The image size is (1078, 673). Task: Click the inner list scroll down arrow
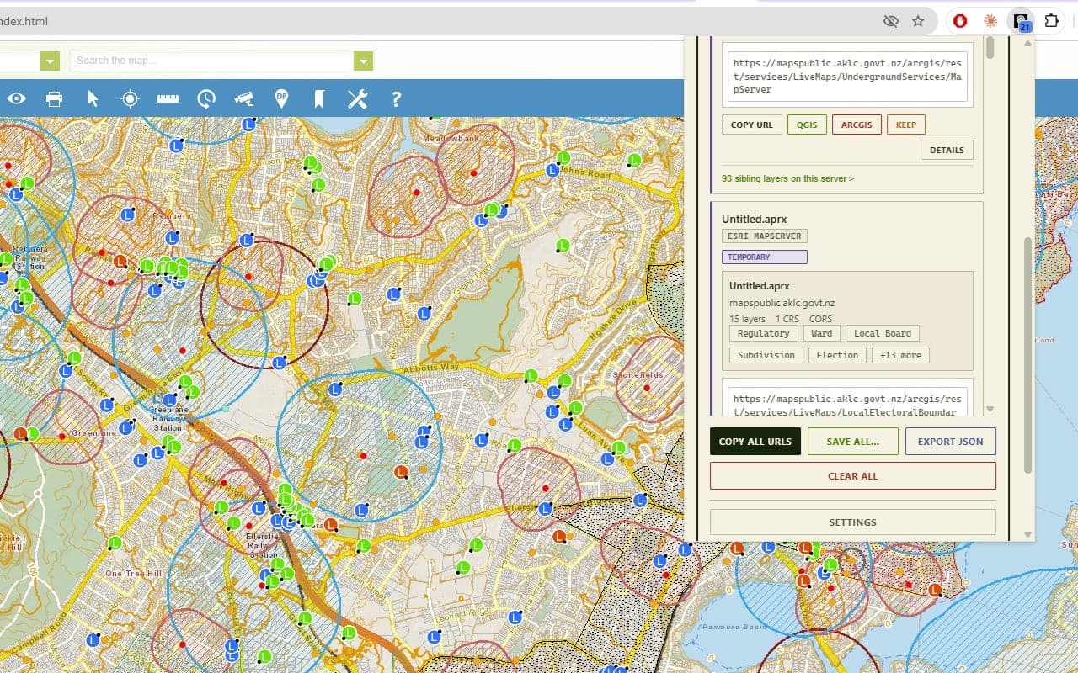click(x=990, y=409)
